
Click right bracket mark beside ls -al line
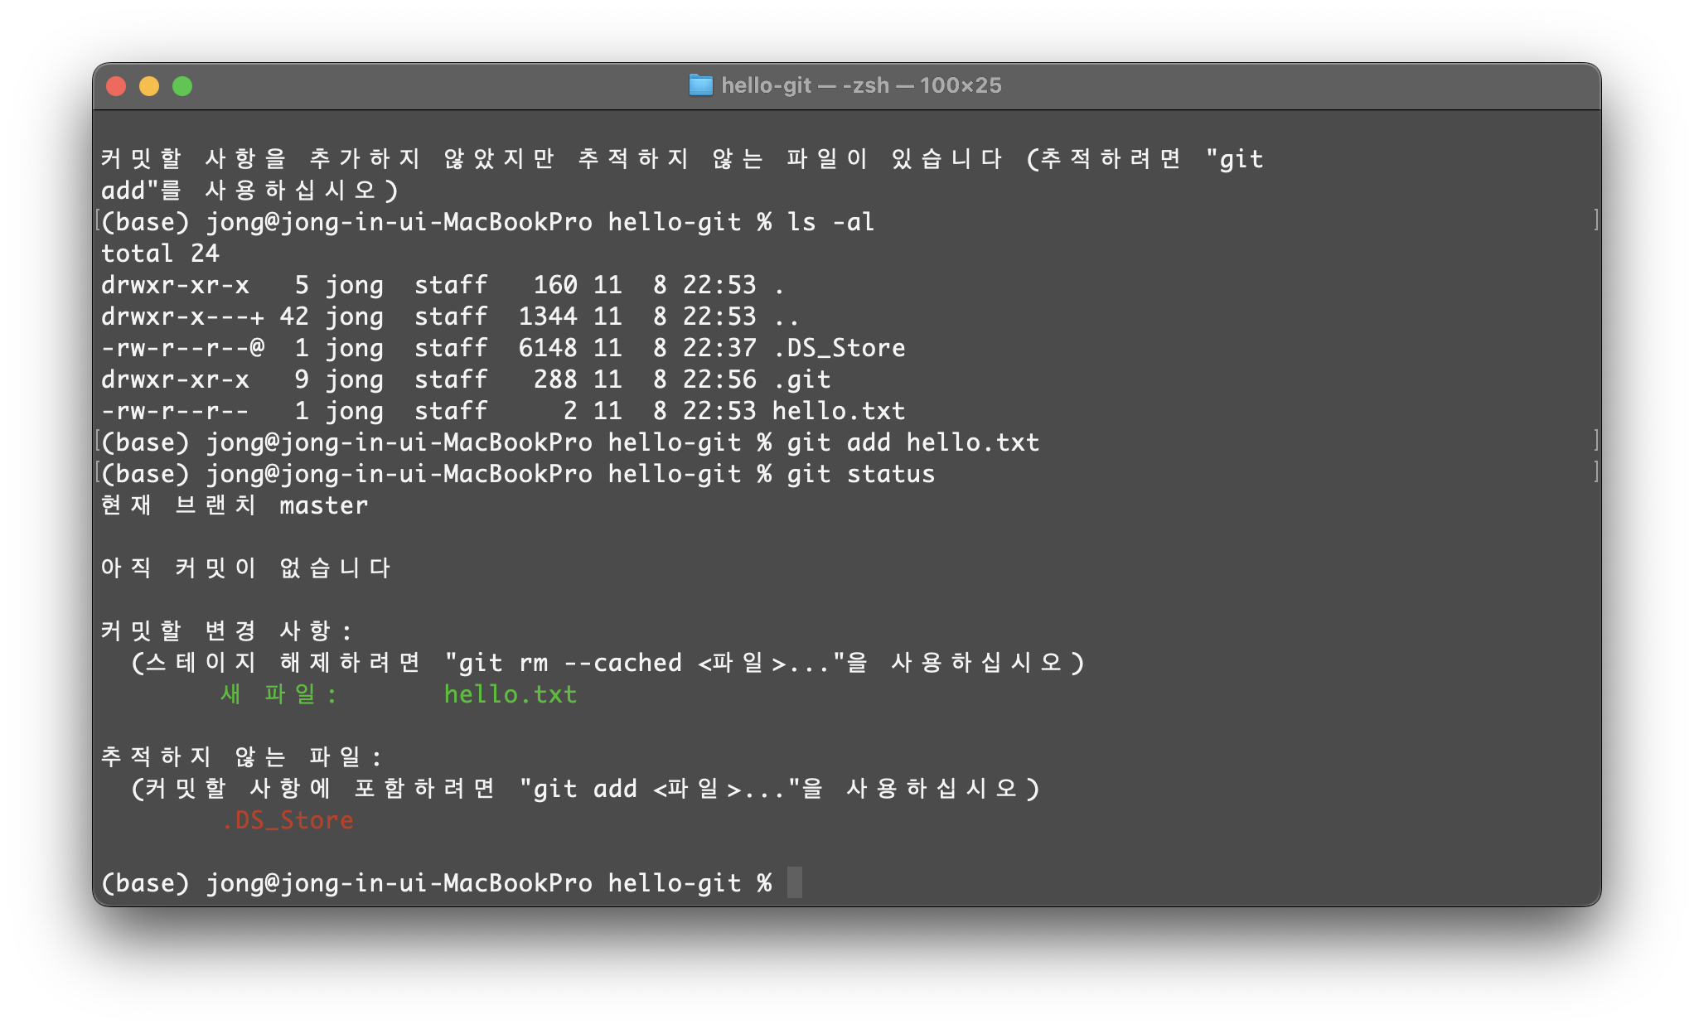(1595, 220)
